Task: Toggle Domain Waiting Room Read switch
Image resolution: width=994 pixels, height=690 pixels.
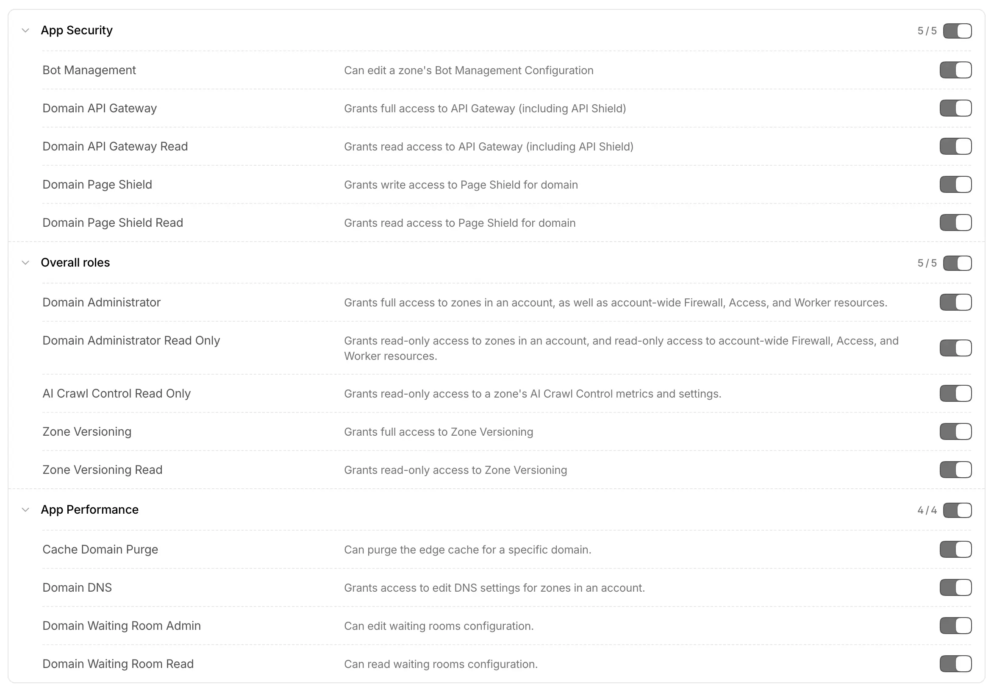Action: [955, 664]
